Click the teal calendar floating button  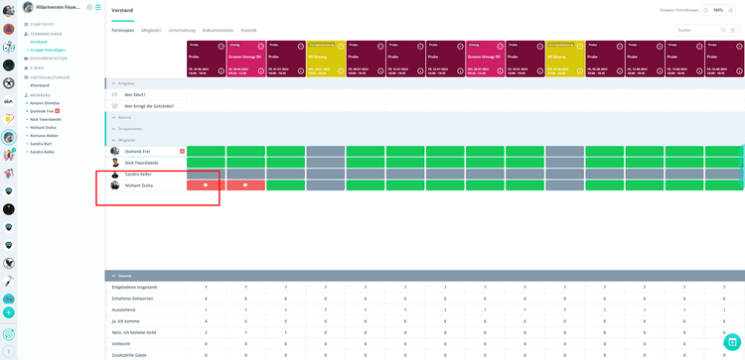[x=732, y=342]
